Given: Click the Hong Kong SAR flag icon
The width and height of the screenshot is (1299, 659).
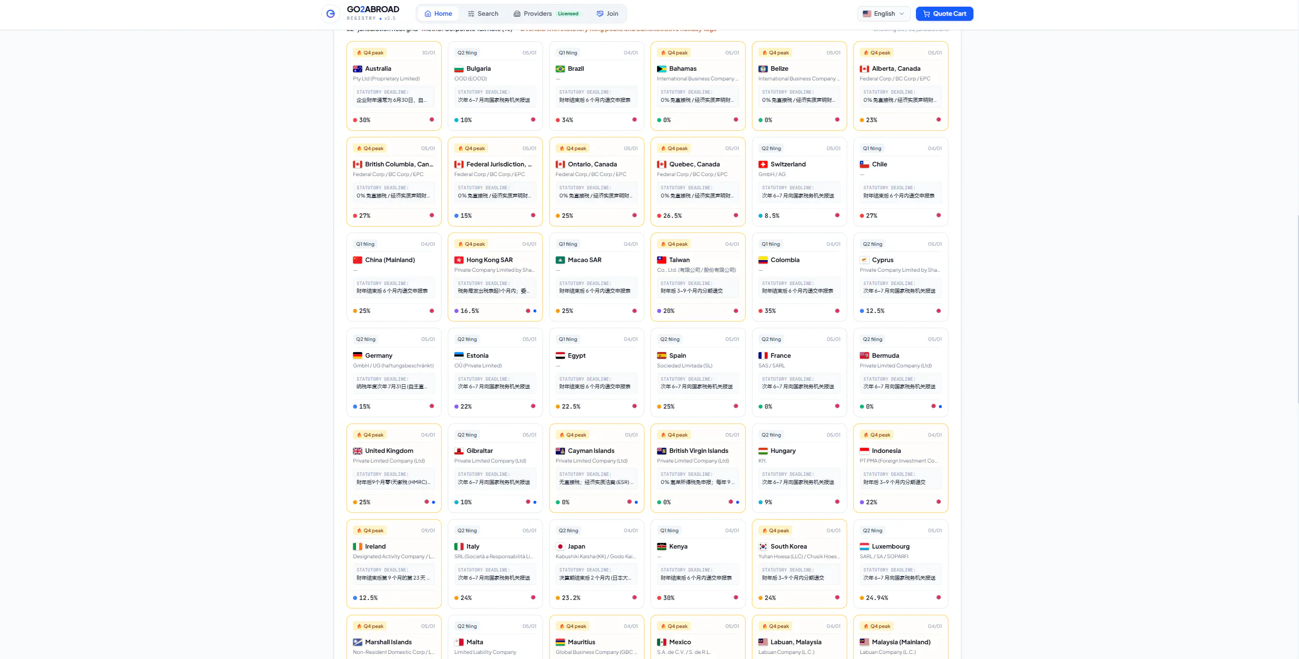Looking at the screenshot, I should point(459,260).
